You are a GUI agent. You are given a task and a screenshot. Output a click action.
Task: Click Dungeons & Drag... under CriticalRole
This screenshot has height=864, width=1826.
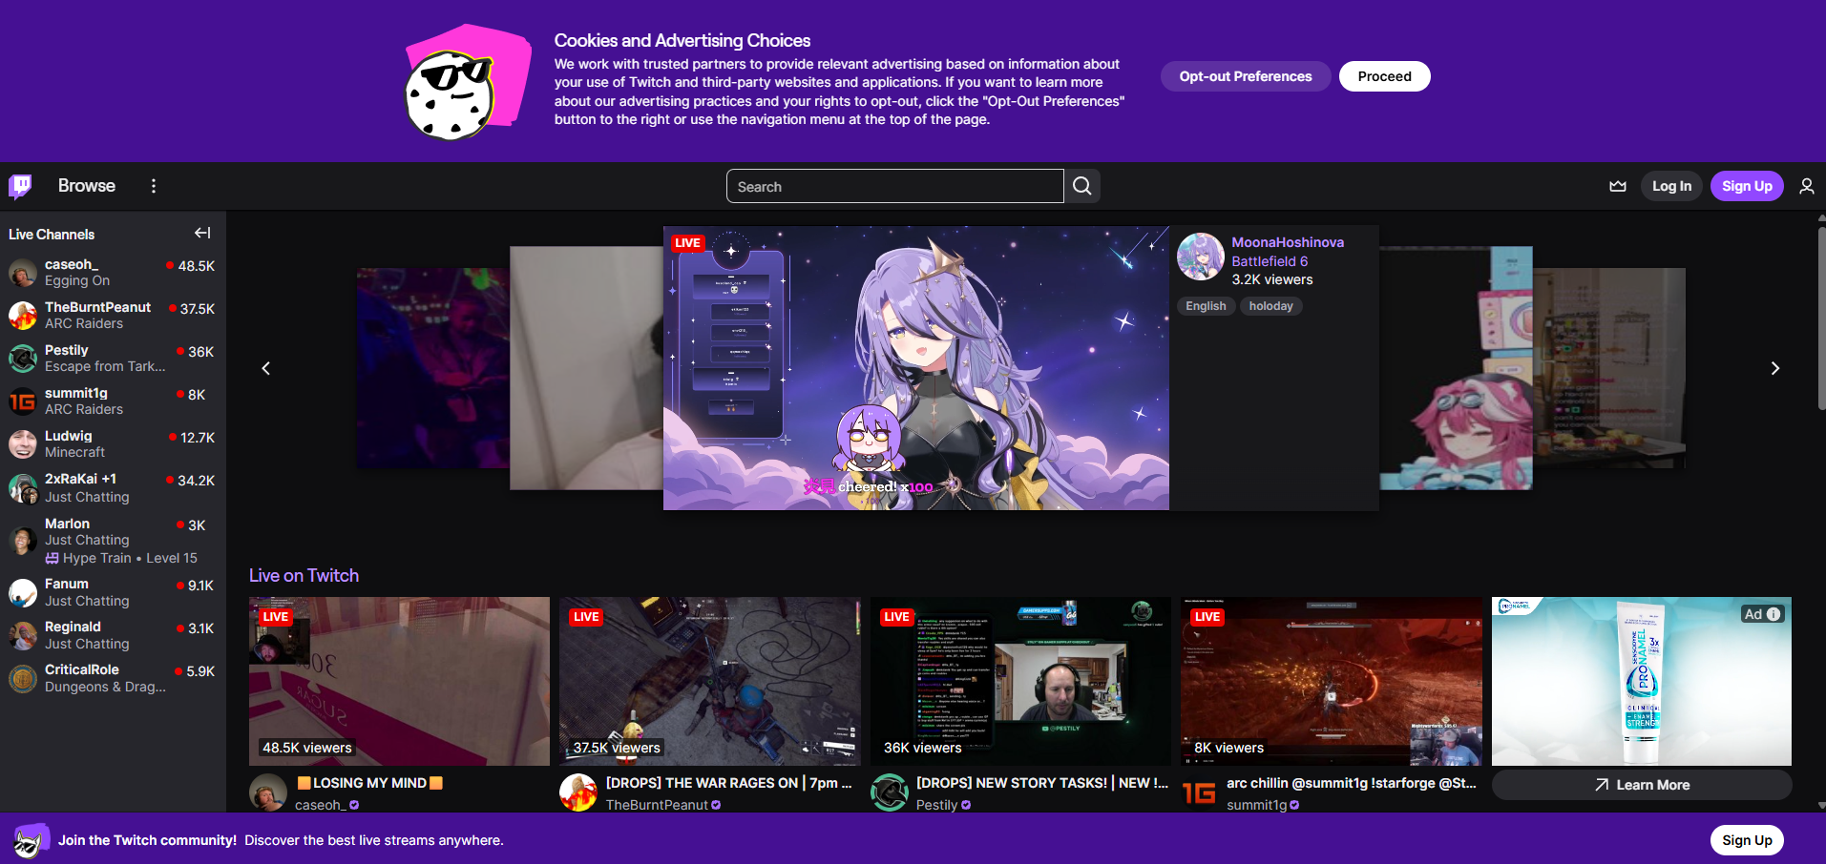coord(105,687)
